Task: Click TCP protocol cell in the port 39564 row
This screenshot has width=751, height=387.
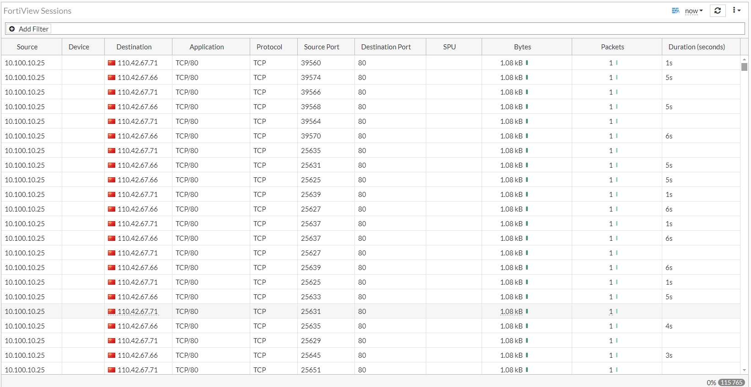Action: point(260,122)
